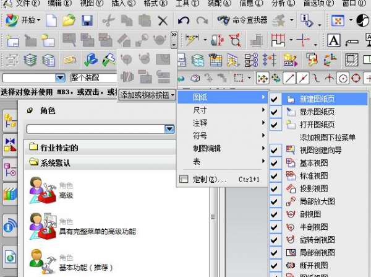Open the assembly navigator sidebar icon
The image size is (371, 277).
point(11,120)
